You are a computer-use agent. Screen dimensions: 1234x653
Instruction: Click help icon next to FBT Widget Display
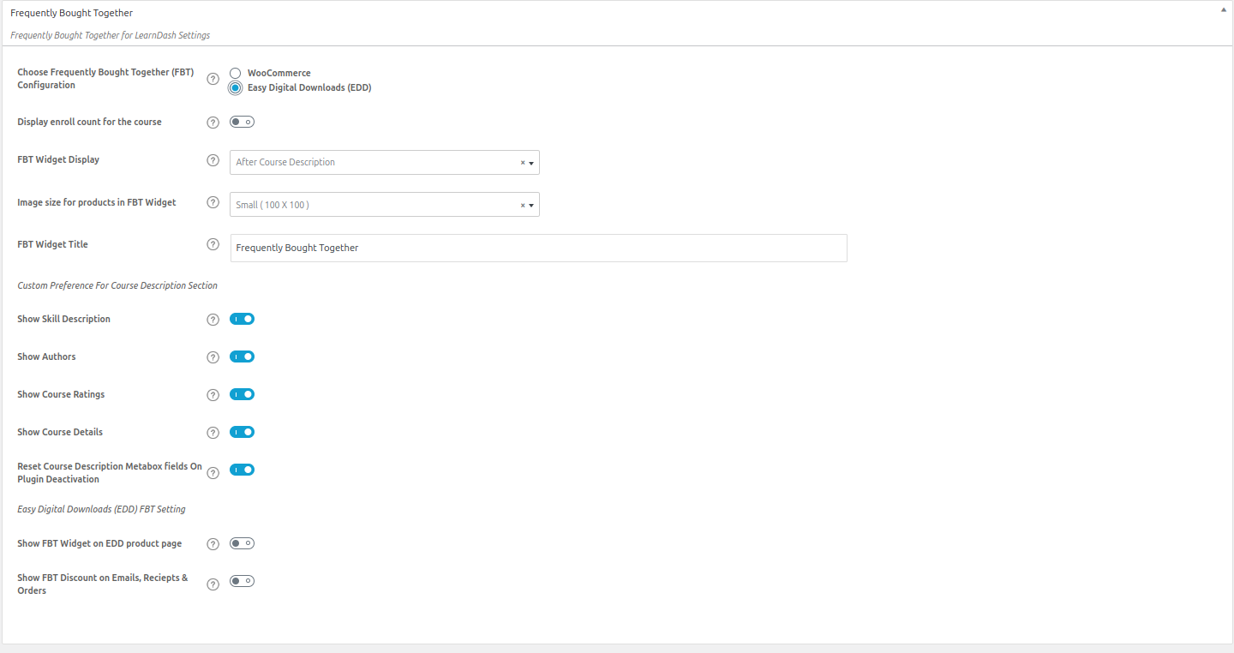click(213, 160)
